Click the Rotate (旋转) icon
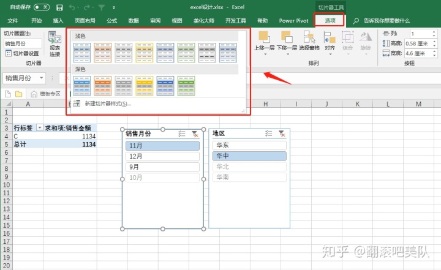The width and height of the screenshot is (441, 270). coord(366,37)
